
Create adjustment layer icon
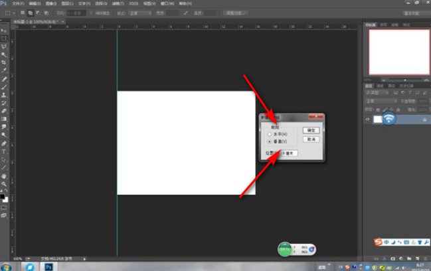(401, 258)
